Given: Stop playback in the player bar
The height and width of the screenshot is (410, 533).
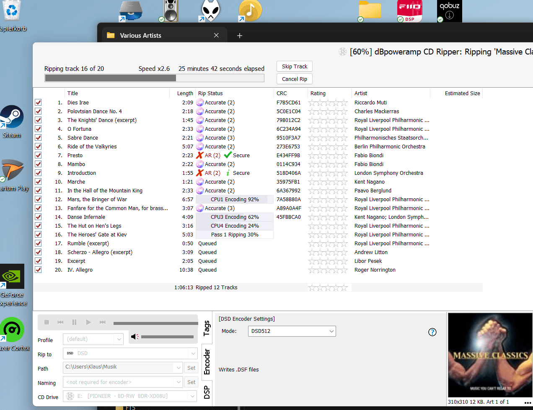Looking at the screenshot, I should coord(47,322).
